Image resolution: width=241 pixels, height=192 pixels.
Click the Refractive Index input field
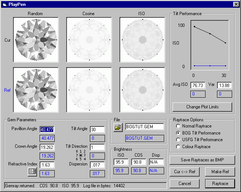[x=47, y=165]
